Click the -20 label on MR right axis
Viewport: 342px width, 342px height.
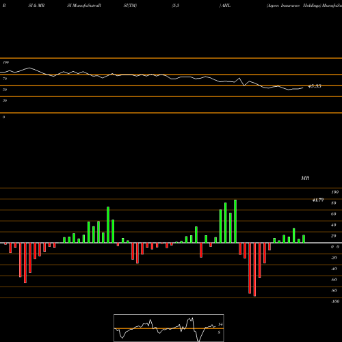pos(334,258)
